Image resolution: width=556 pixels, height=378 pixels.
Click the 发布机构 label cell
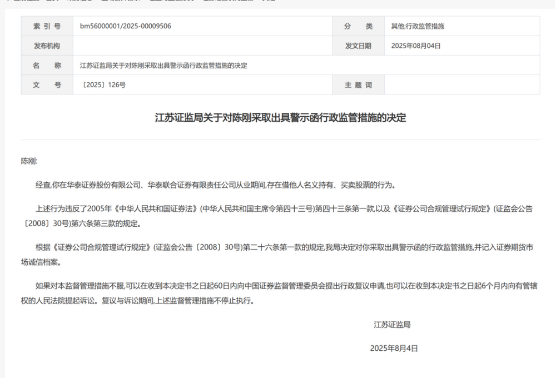point(47,46)
